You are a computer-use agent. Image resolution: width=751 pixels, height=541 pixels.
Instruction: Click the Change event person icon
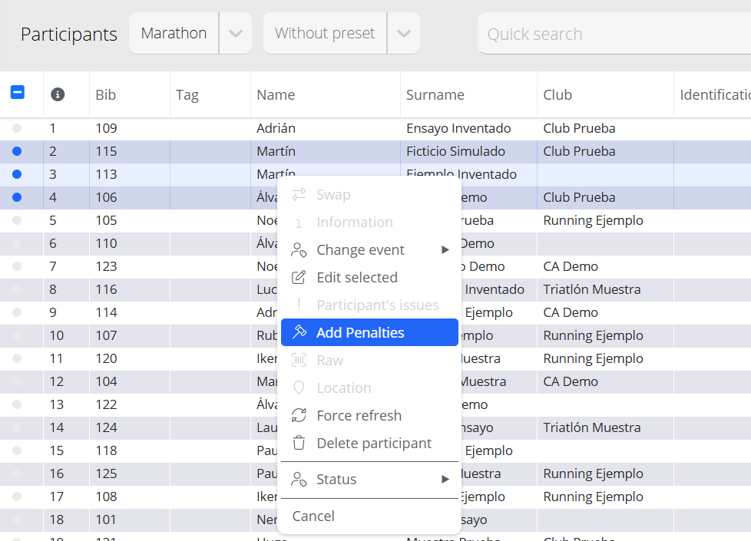point(299,250)
